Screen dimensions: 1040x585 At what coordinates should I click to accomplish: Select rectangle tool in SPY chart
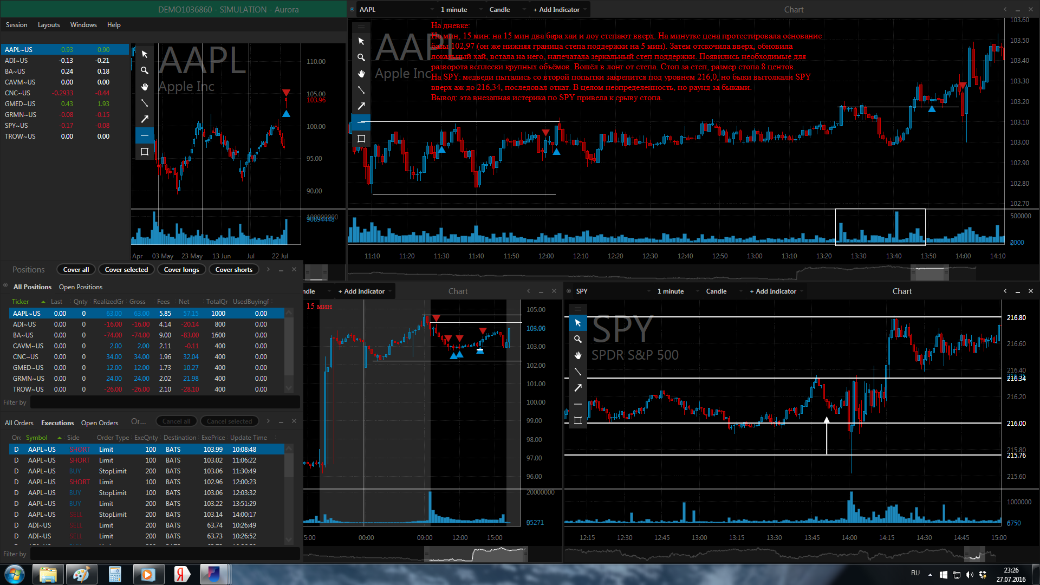(578, 420)
